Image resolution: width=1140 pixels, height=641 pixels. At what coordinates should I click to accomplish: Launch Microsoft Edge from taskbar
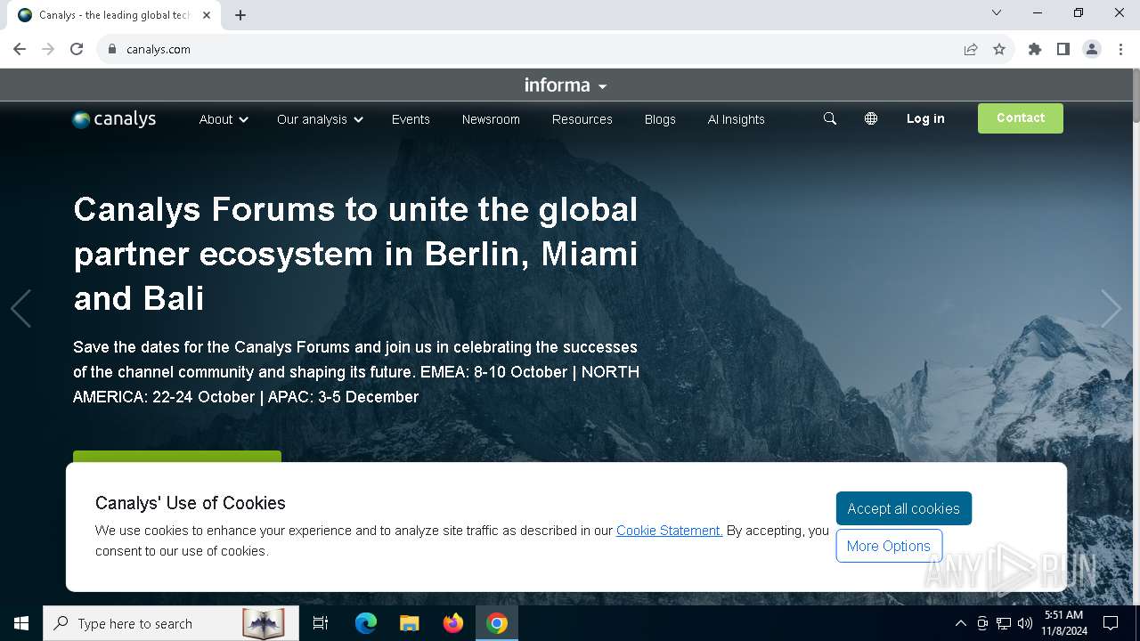pyautogui.click(x=366, y=623)
